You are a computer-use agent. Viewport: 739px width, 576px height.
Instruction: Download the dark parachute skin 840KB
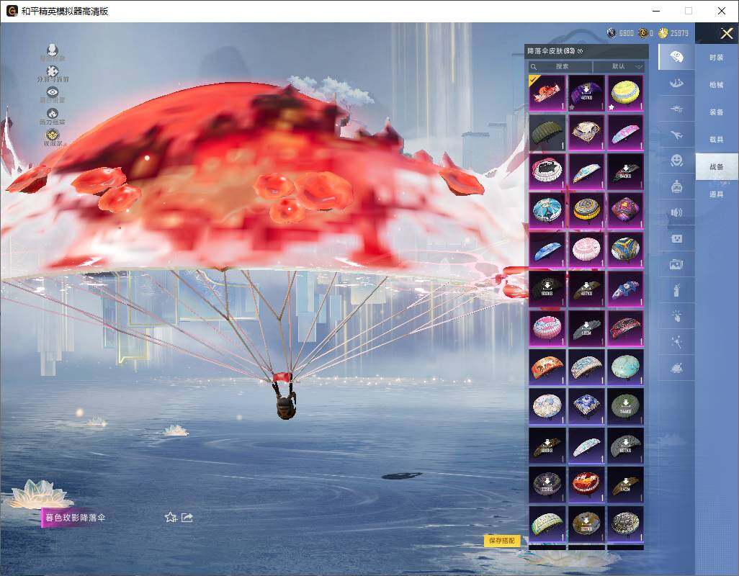tap(625, 171)
